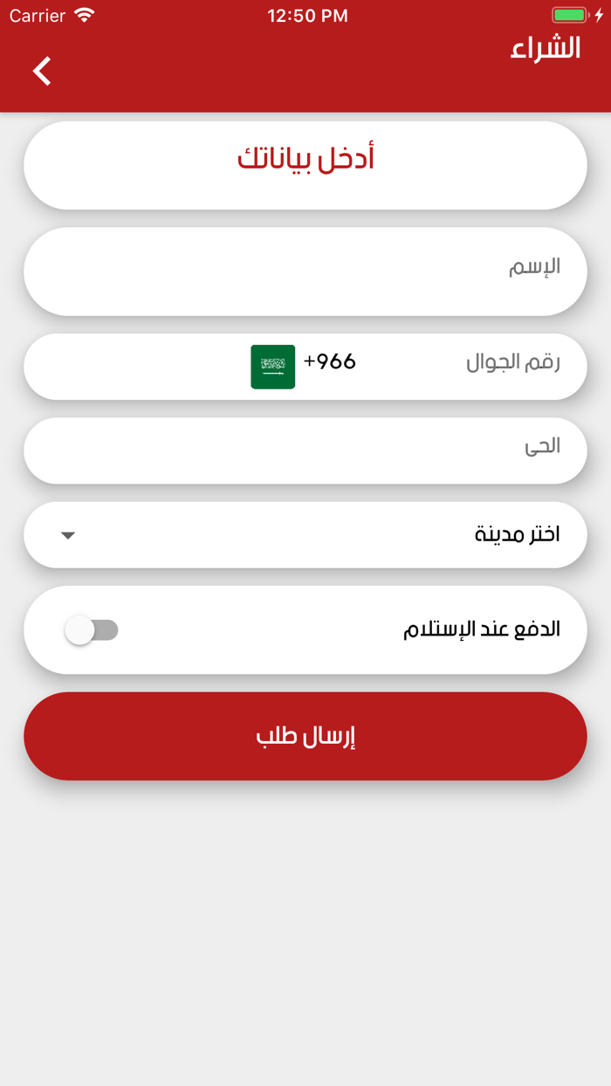
Task: Tap the dropdown chevron beside اختر مدينة
Action: [67, 535]
